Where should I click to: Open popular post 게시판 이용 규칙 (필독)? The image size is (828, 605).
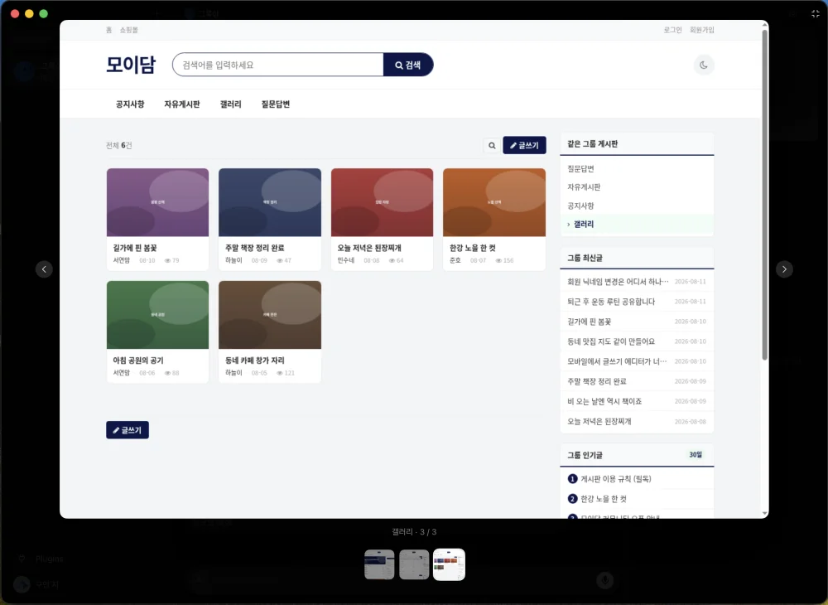point(616,479)
